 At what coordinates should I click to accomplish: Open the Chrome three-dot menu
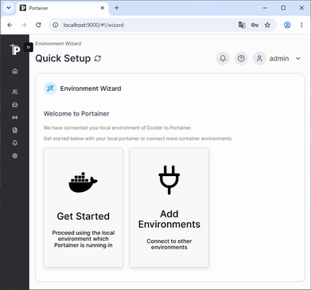301,25
